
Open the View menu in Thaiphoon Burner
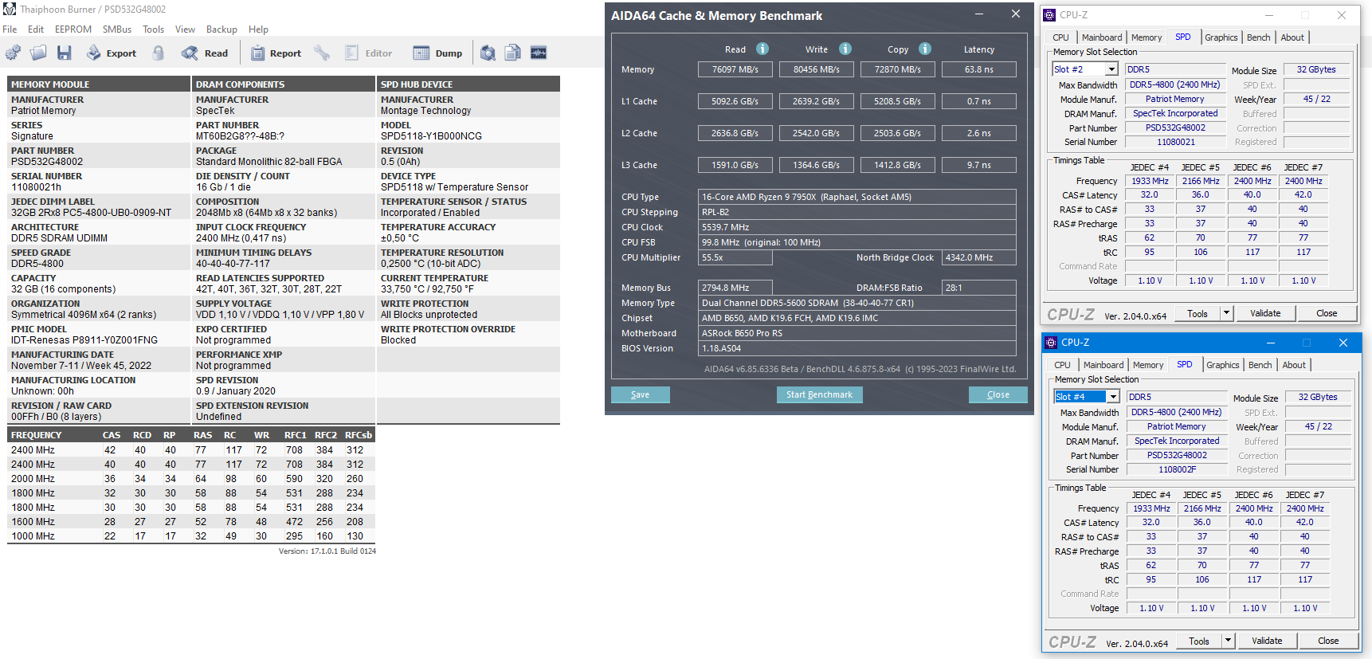(x=185, y=29)
